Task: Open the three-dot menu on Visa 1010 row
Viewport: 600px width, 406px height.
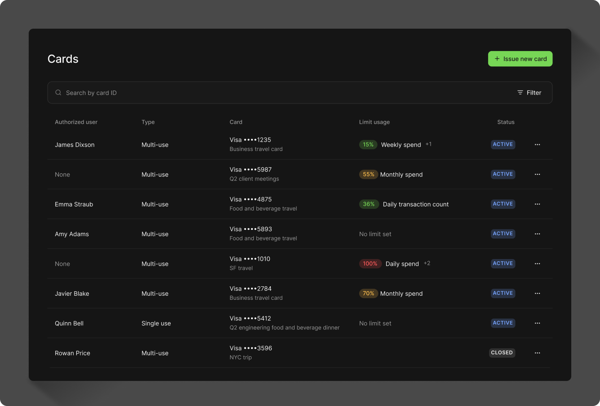Action: pos(537,264)
